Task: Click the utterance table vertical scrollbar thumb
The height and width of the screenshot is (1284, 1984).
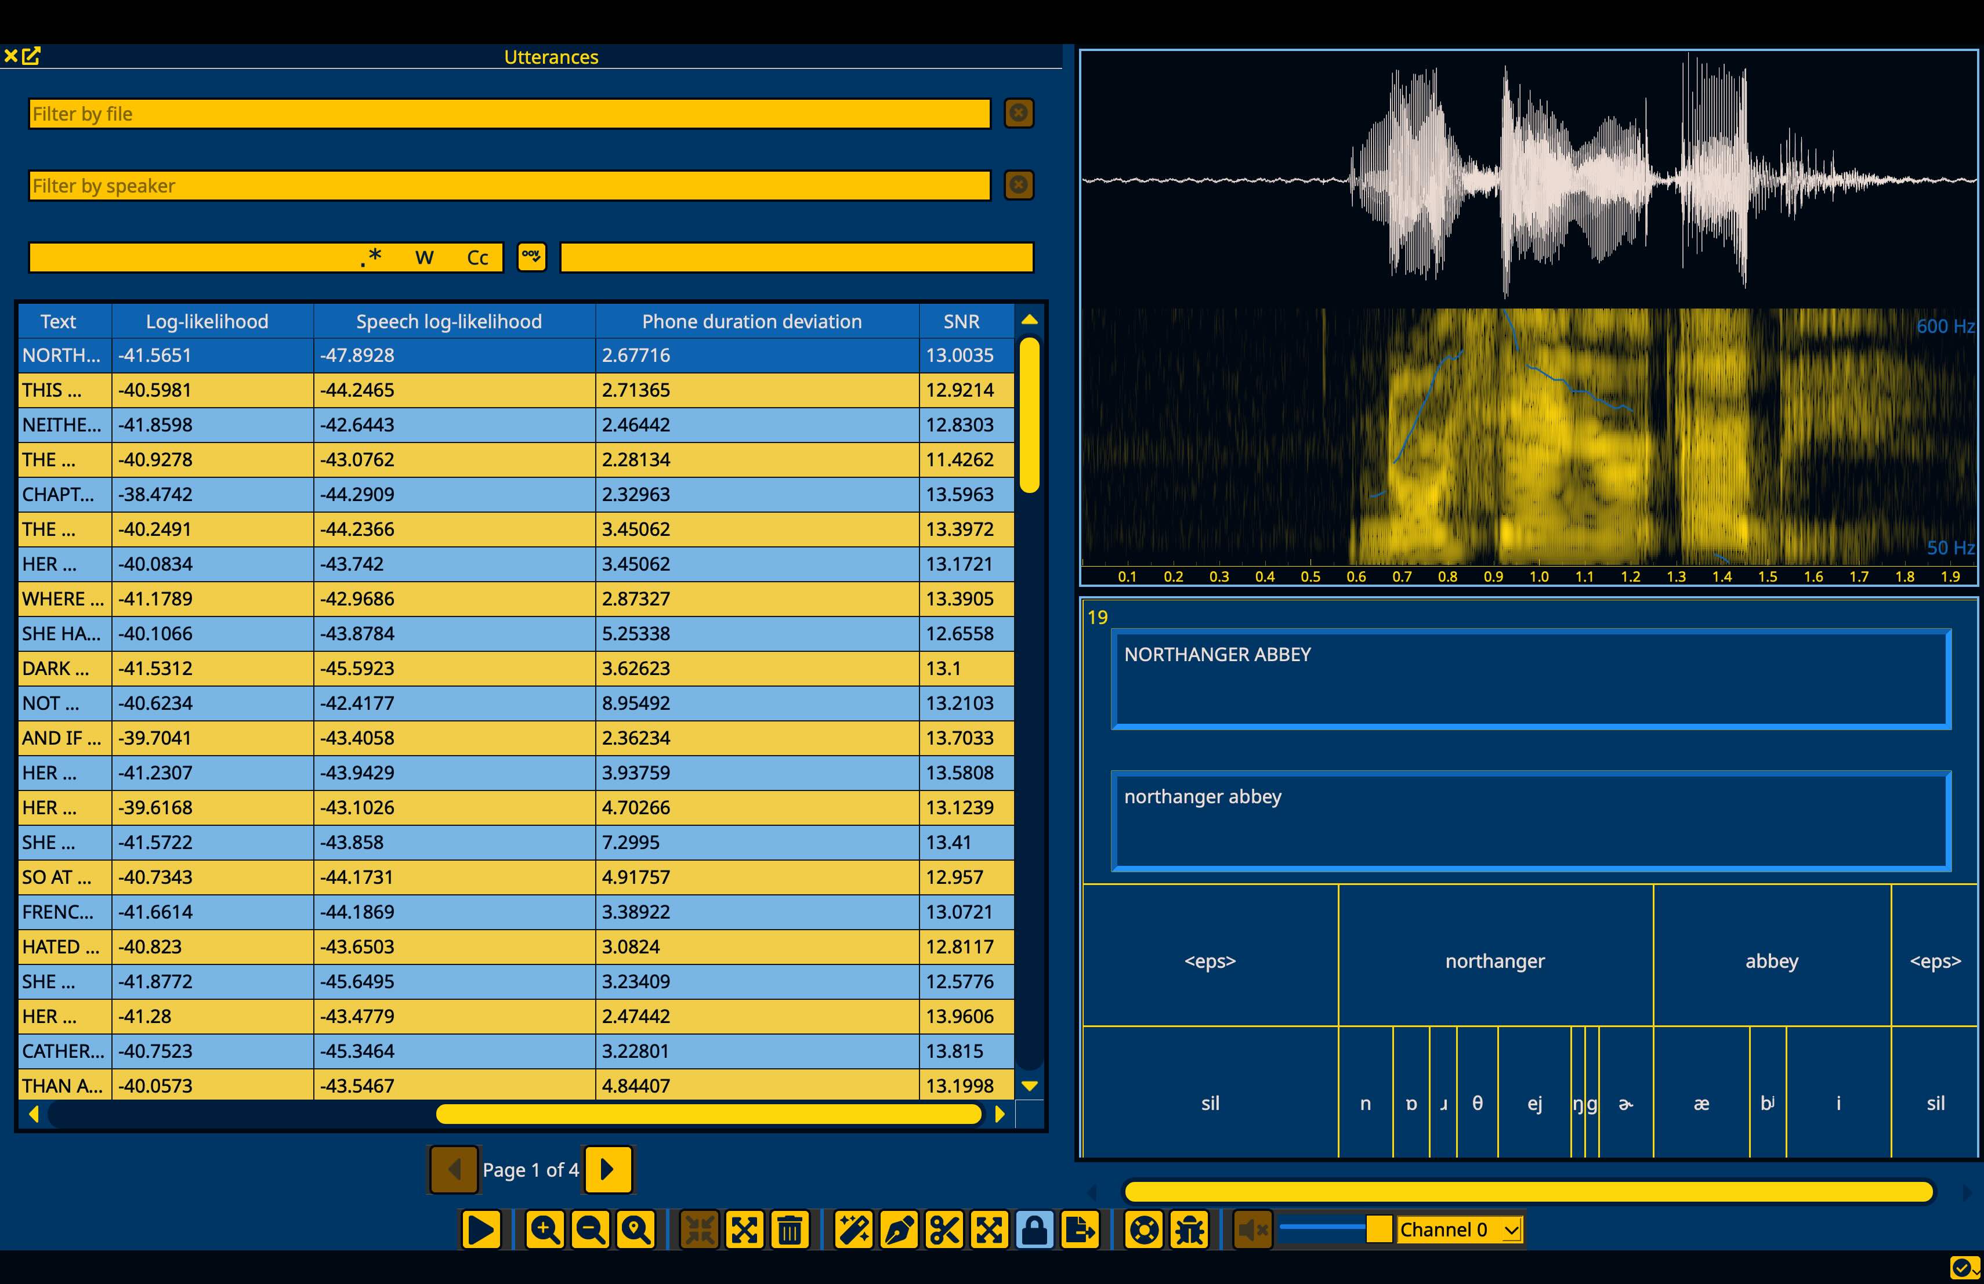Action: click(x=1030, y=415)
